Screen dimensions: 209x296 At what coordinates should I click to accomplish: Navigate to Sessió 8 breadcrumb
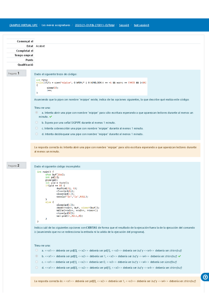tap(124, 25)
